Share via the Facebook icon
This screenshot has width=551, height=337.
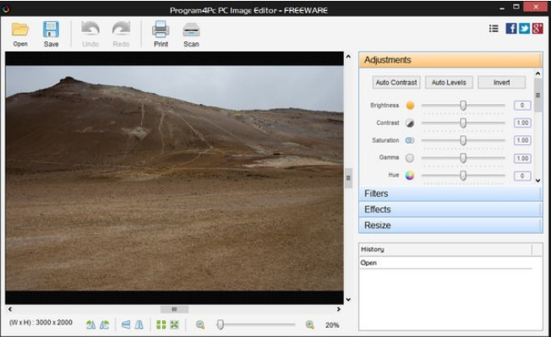511,29
